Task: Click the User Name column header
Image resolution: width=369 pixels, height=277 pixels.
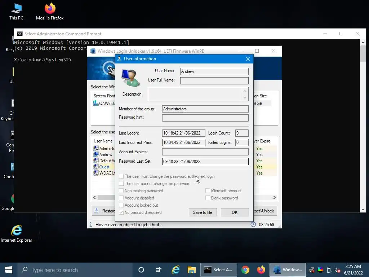Action: pos(103,141)
